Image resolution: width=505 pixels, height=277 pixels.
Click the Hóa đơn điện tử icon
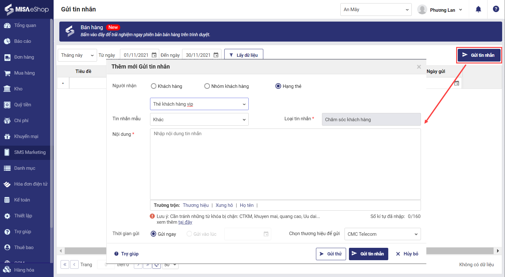7,184
